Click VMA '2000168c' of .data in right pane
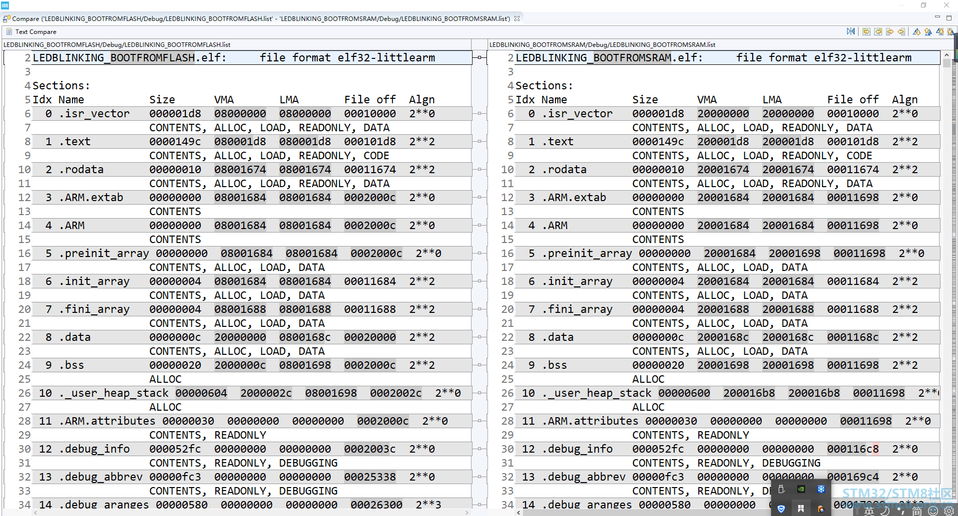Image resolution: width=958 pixels, height=516 pixels. pos(723,337)
